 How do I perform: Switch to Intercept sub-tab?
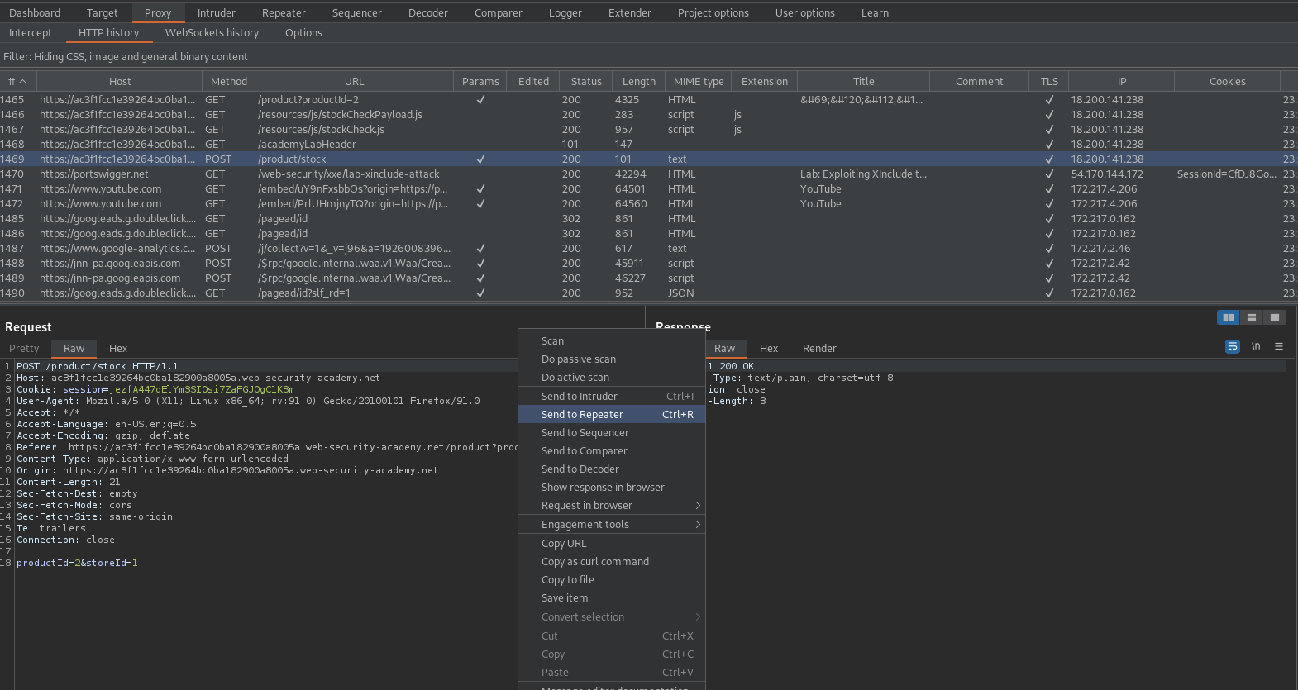pyautogui.click(x=31, y=32)
